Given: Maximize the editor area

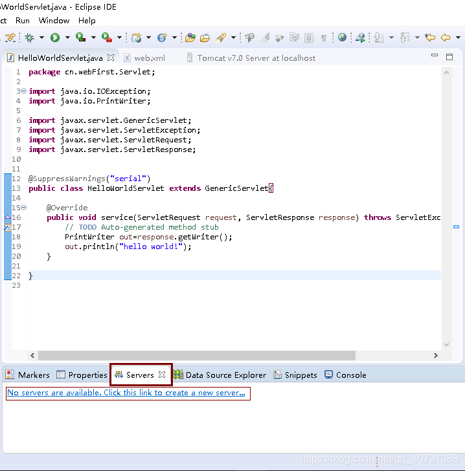Looking at the screenshot, I should [x=449, y=57].
